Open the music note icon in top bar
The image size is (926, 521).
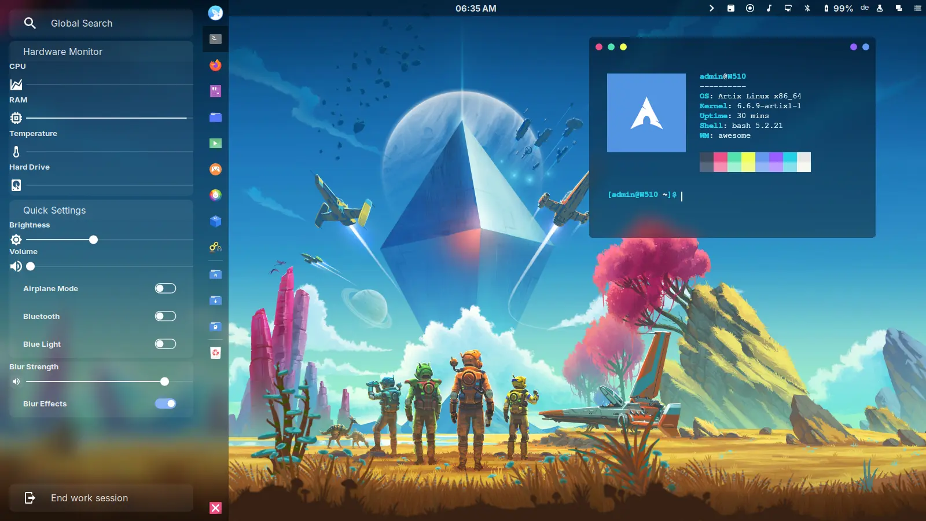tap(769, 8)
